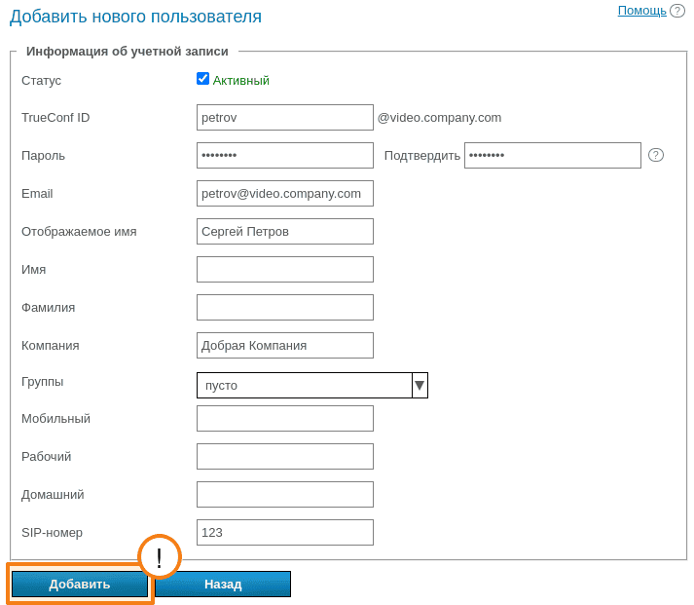Click the Информация об учетной записи legend
Viewport: 694px width, 605px height.
click(x=128, y=52)
